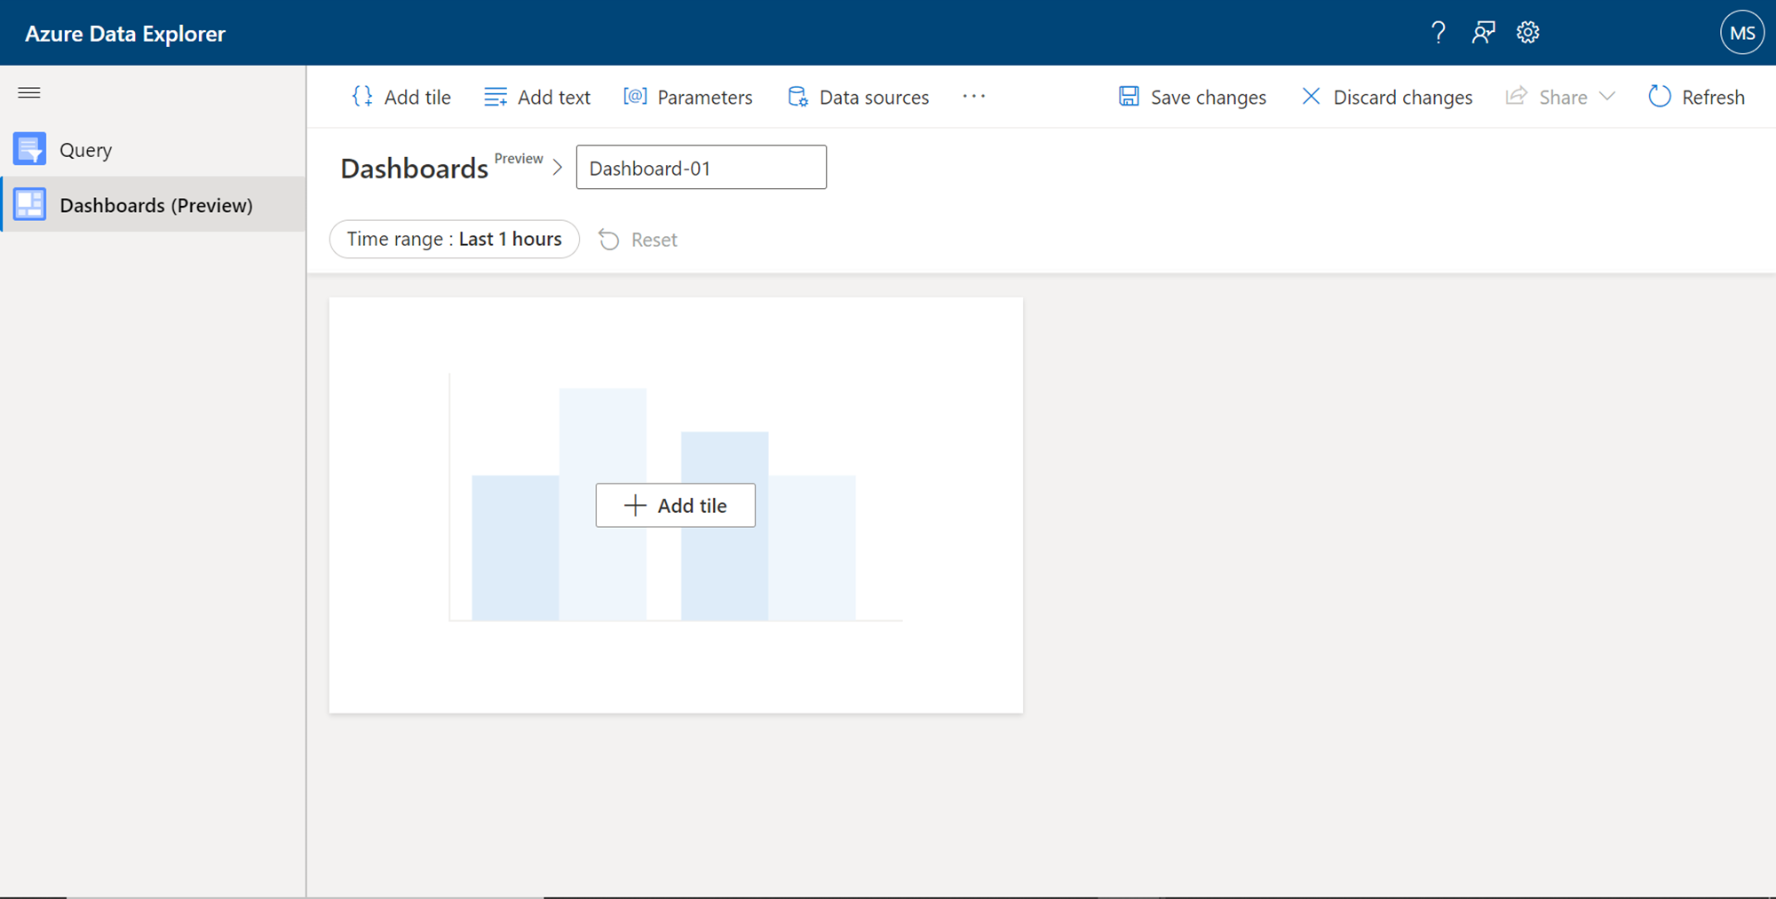Image resolution: width=1776 pixels, height=899 pixels.
Task: Click the plus icon on Add tile button
Action: tap(635, 505)
